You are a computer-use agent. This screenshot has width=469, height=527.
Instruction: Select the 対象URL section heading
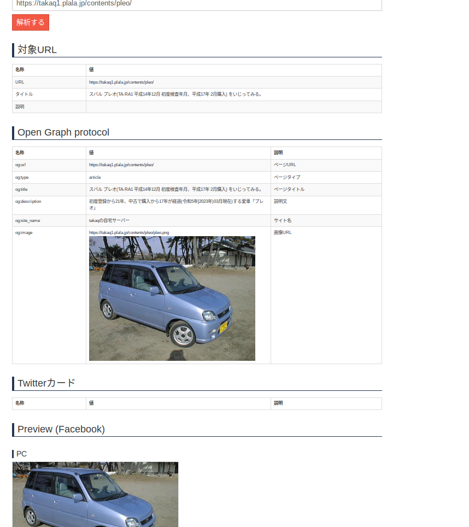pos(37,50)
